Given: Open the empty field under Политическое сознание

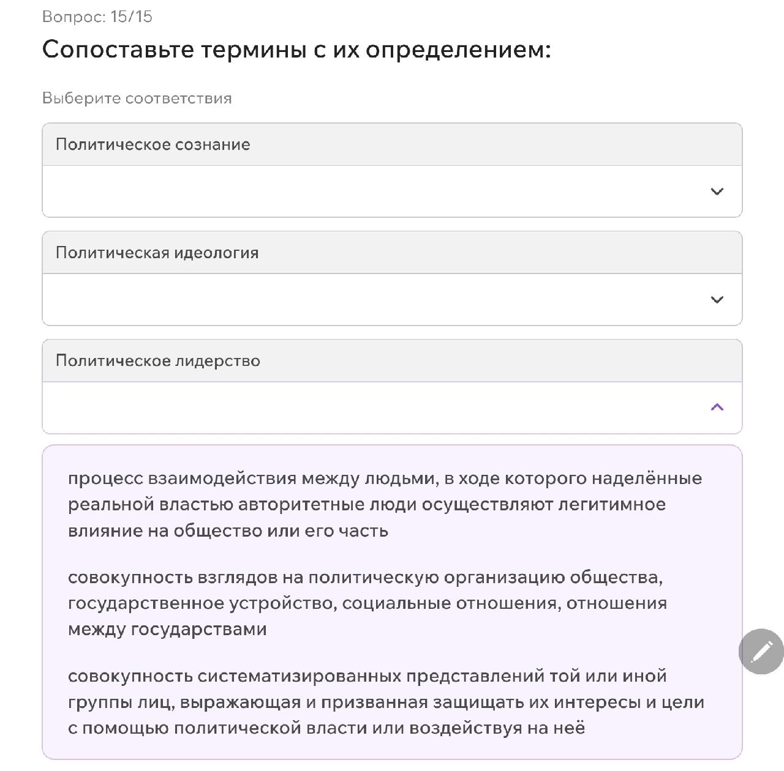Looking at the screenshot, I should (x=392, y=192).
